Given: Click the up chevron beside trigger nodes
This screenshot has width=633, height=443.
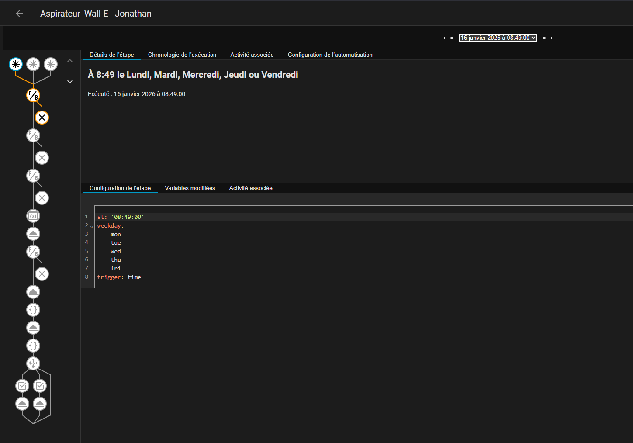Looking at the screenshot, I should [70, 61].
